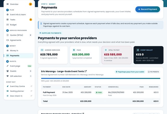Open external link beside Large-Scale Event Tents
The height and width of the screenshot is (114, 167).
coord(85,71)
